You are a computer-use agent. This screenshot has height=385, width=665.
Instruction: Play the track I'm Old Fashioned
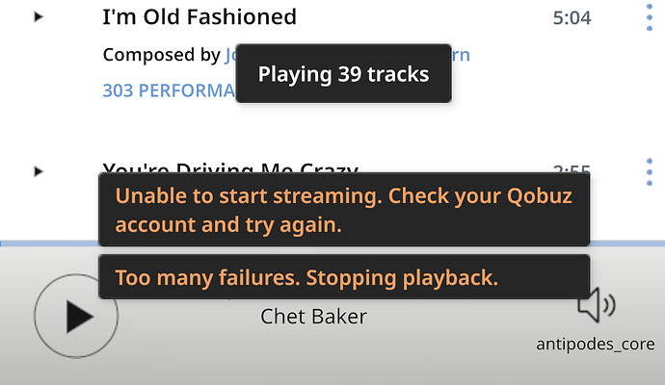(x=39, y=17)
